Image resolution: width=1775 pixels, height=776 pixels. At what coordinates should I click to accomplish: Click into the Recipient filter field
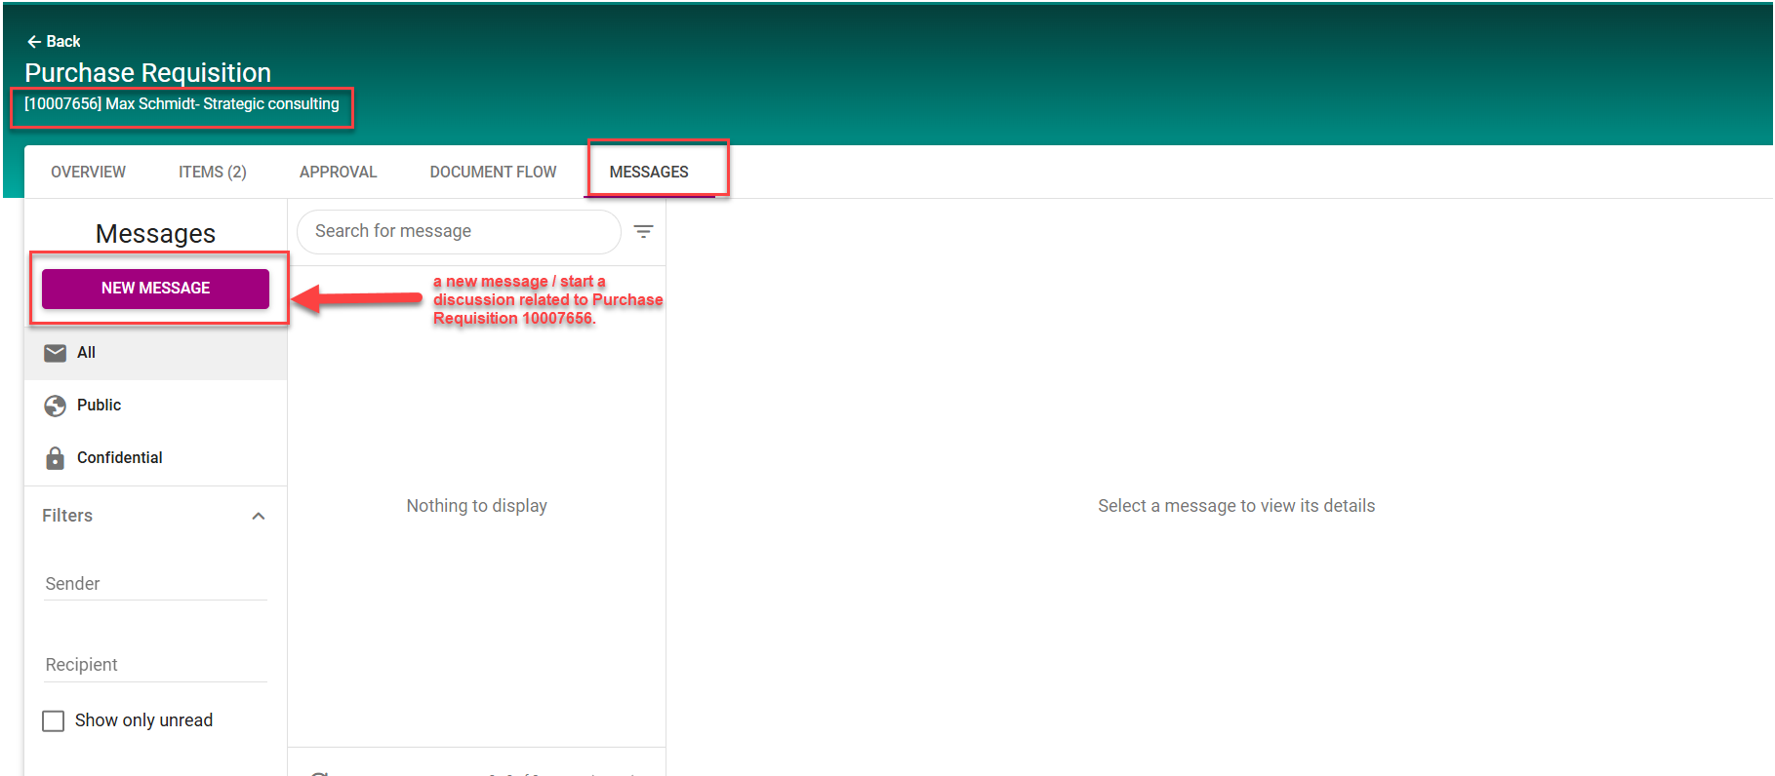155,665
